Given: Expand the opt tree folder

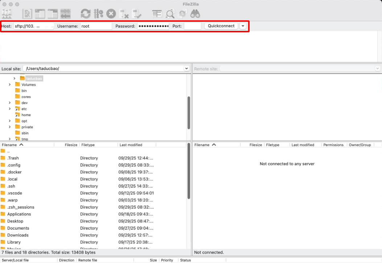Looking at the screenshot, I should (x=10, y=121).
